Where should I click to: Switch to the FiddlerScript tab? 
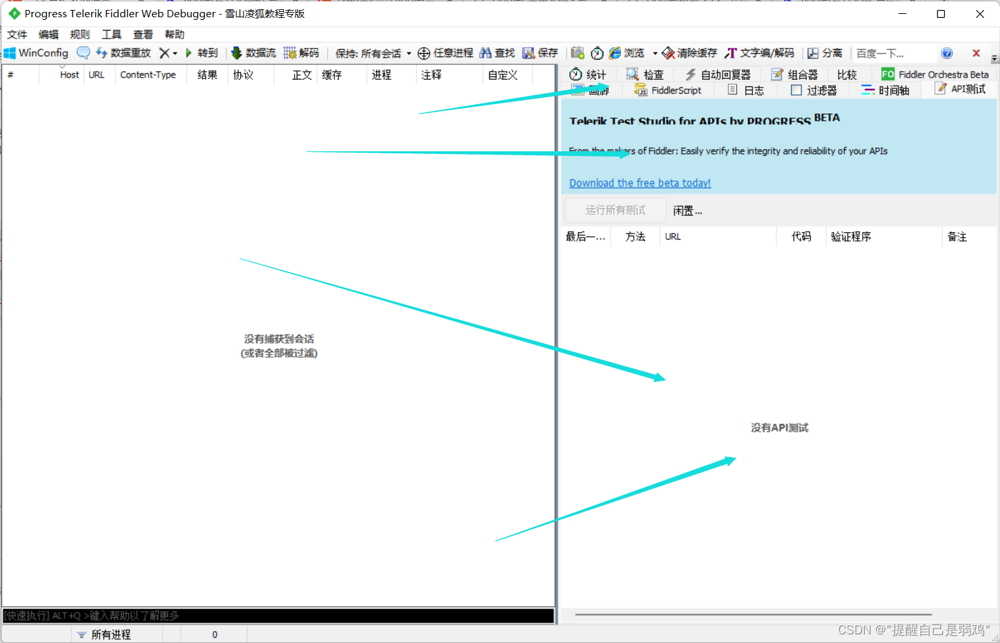coord(668,90)
